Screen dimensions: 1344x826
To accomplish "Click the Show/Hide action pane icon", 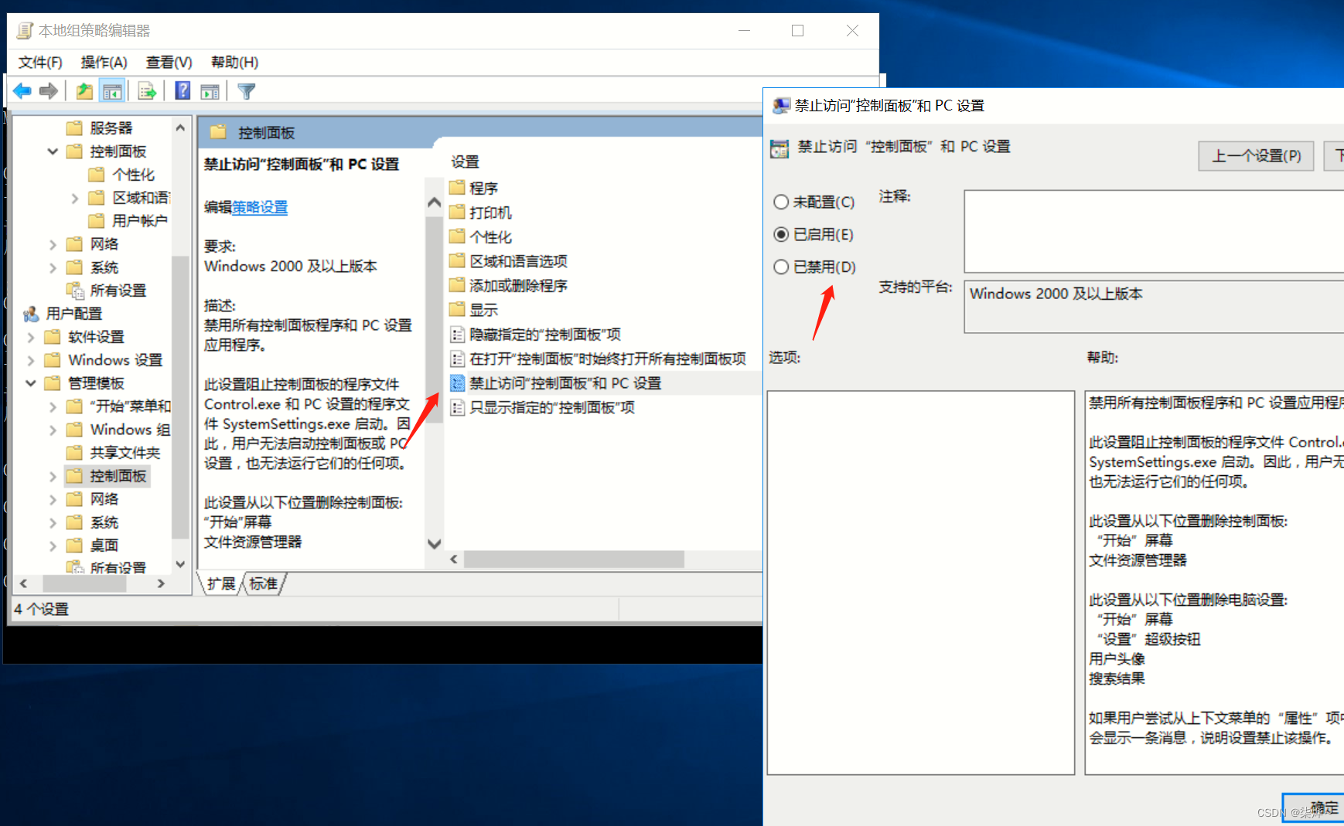I will 210,91.
